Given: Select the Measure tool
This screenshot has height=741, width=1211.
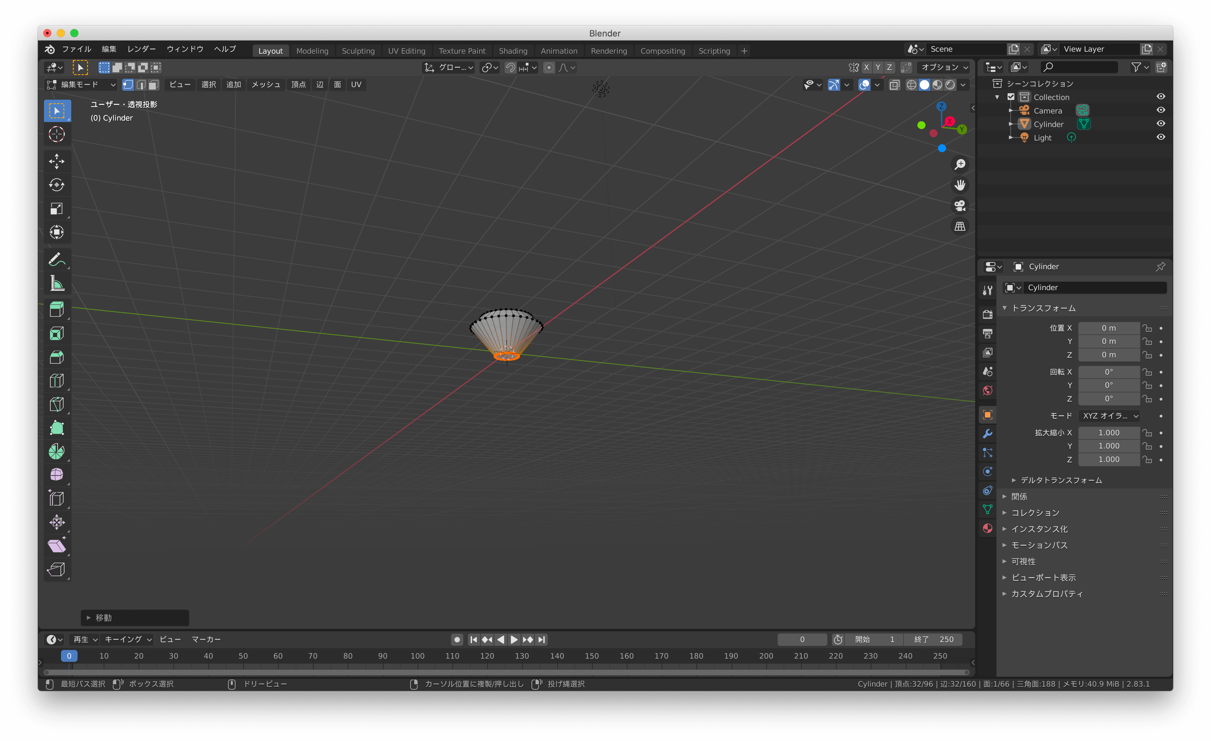Looking at the screenshot, I should (x=56, y=283).
